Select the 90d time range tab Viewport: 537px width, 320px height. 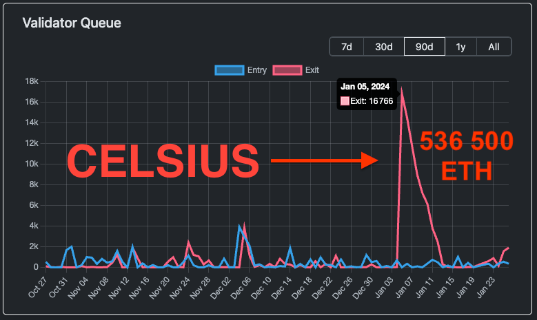pos(425,47)
